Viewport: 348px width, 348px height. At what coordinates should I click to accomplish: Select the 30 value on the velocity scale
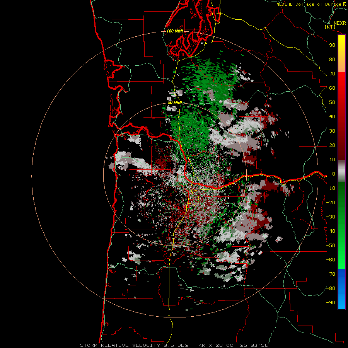(x=332, y=131)
